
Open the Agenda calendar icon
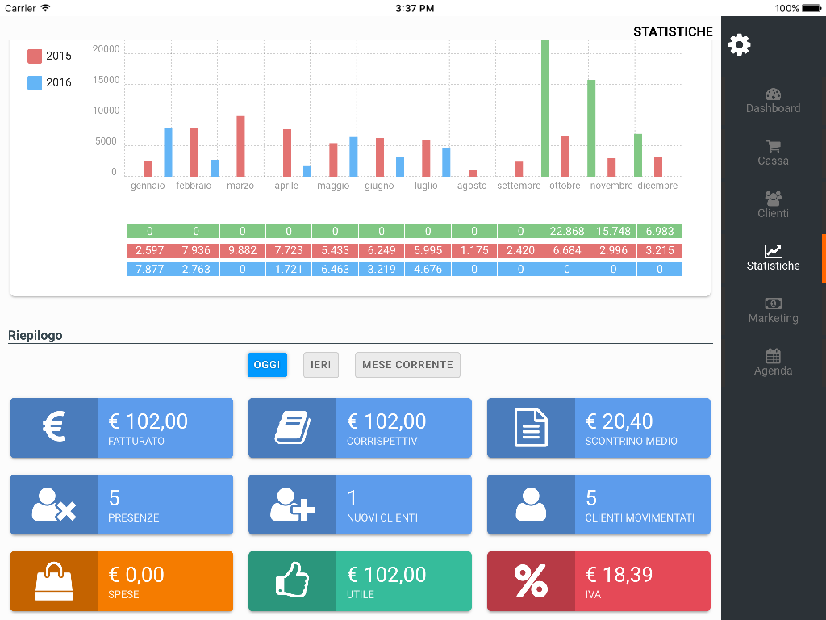click(x=773, y=356)
